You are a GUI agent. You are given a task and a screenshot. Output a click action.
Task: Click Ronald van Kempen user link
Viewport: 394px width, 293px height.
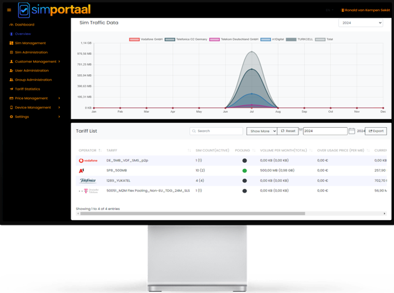point(367,10)
